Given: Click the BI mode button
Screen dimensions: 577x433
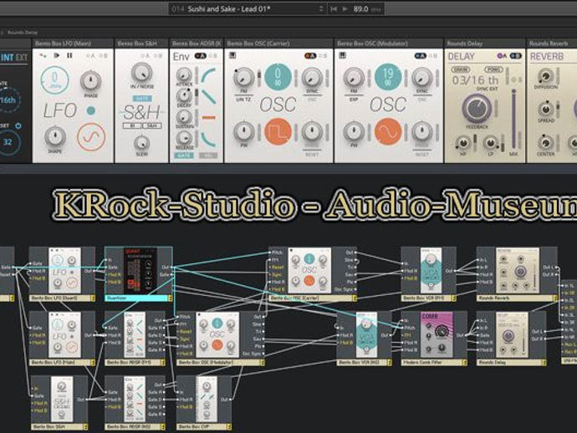Looking at the screenshot, I should coord(132,126).
